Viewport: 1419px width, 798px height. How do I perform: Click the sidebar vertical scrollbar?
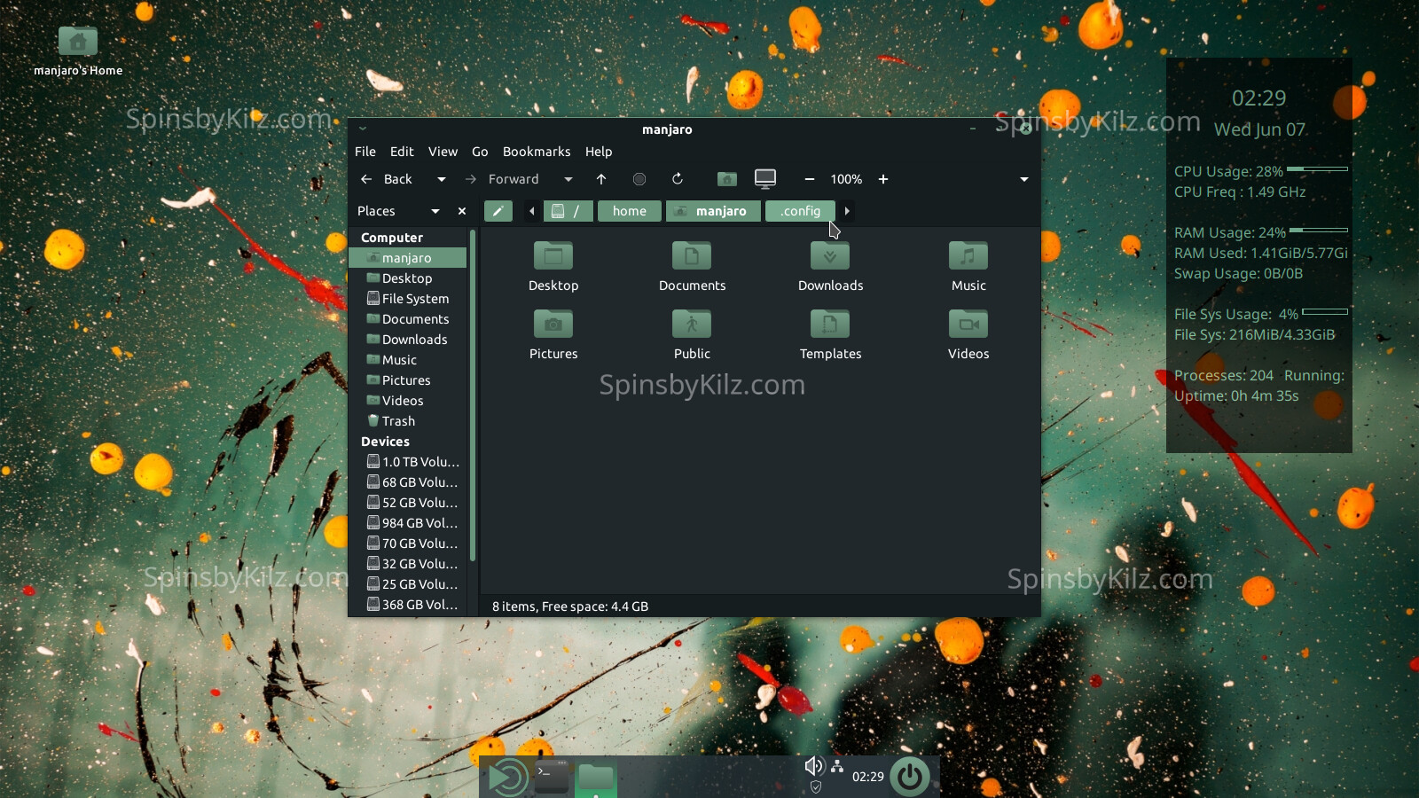pyautogui.click(x=473, y=399)
